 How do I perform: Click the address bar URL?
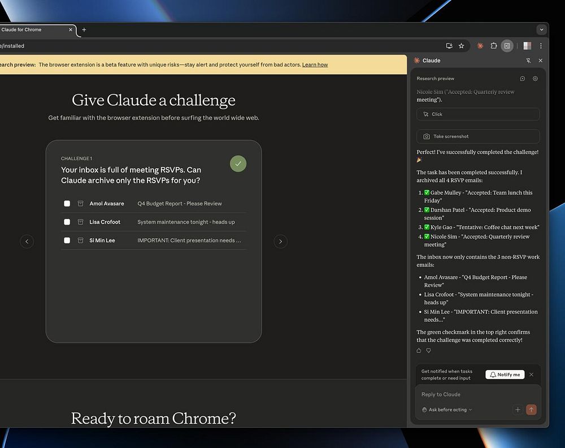pos(12,46)
